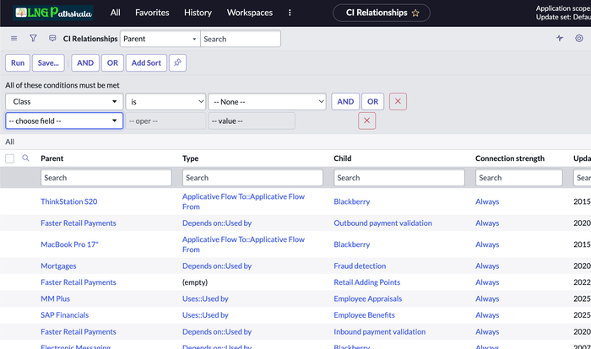This screenshot has width=591, height=349.
Task: Open the Mortgages parent link
Action: pyautogui.click(x=58, y=266)
